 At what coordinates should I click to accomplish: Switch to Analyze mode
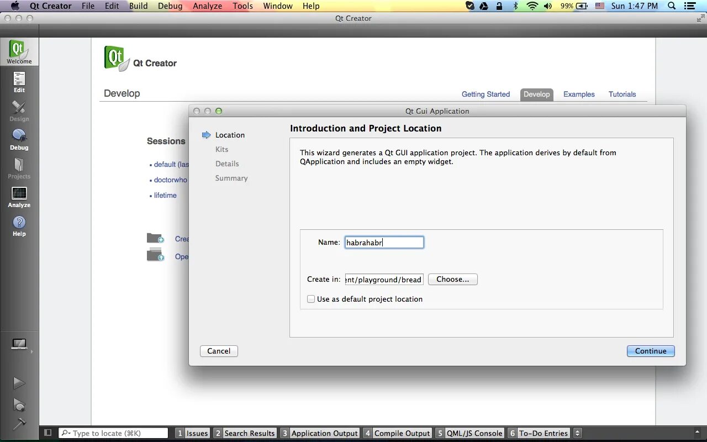click(19, 197)
